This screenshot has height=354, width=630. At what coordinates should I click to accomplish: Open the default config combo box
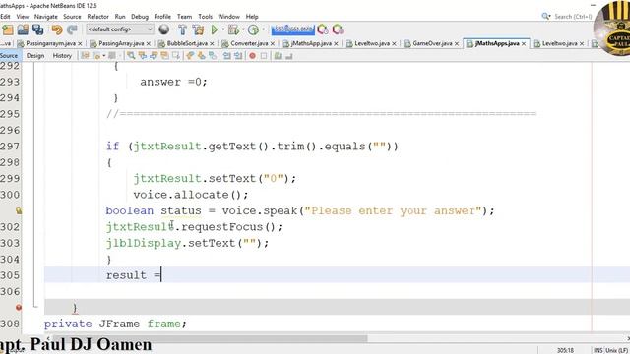(x=120, y=29)
